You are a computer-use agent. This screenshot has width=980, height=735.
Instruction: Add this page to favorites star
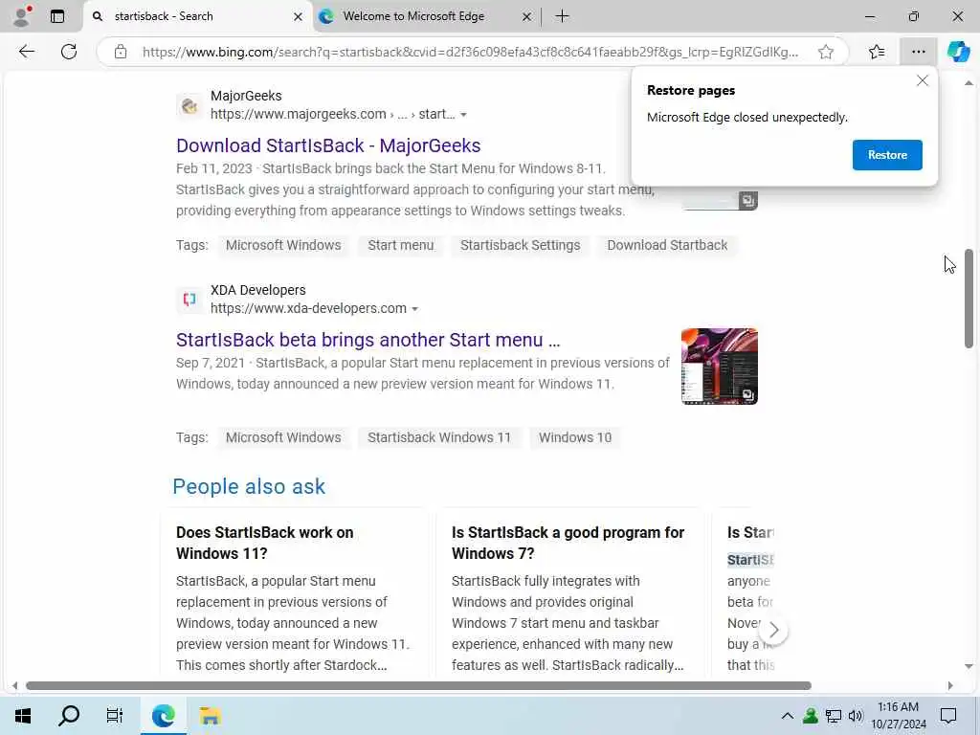(x=826, y=52)
